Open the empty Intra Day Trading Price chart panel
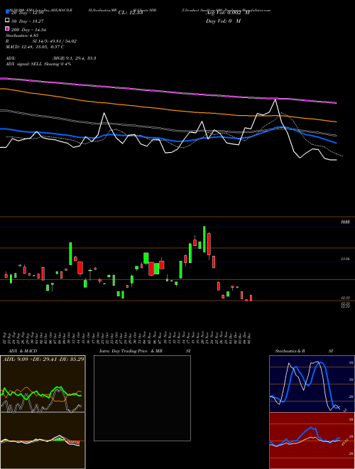 [142, 398]
